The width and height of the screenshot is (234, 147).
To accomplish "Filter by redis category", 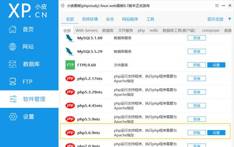I will (x=154, y=31).
